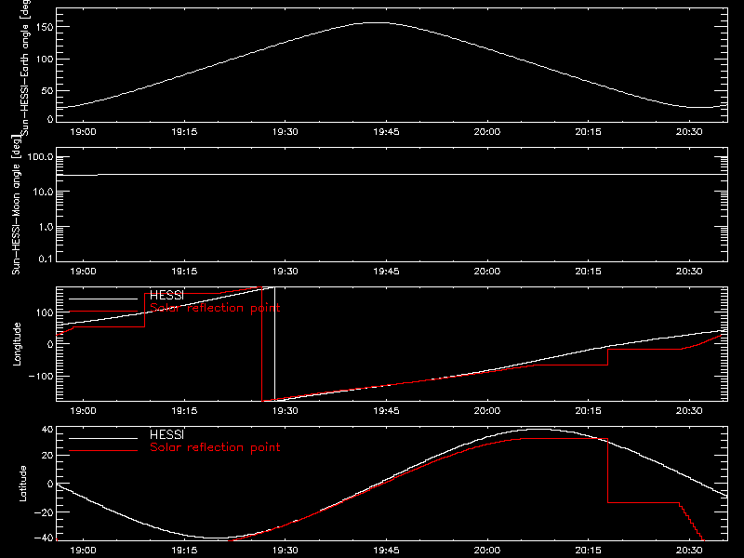The height and width of the screenshot is (558, 744).
Task: Click '20:30' time label below Latitude plot
Action: point(689,551)
